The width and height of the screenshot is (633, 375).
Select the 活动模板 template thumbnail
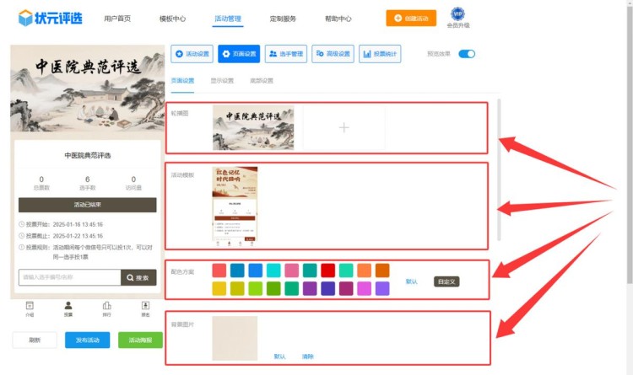click(x=235, y=206)
